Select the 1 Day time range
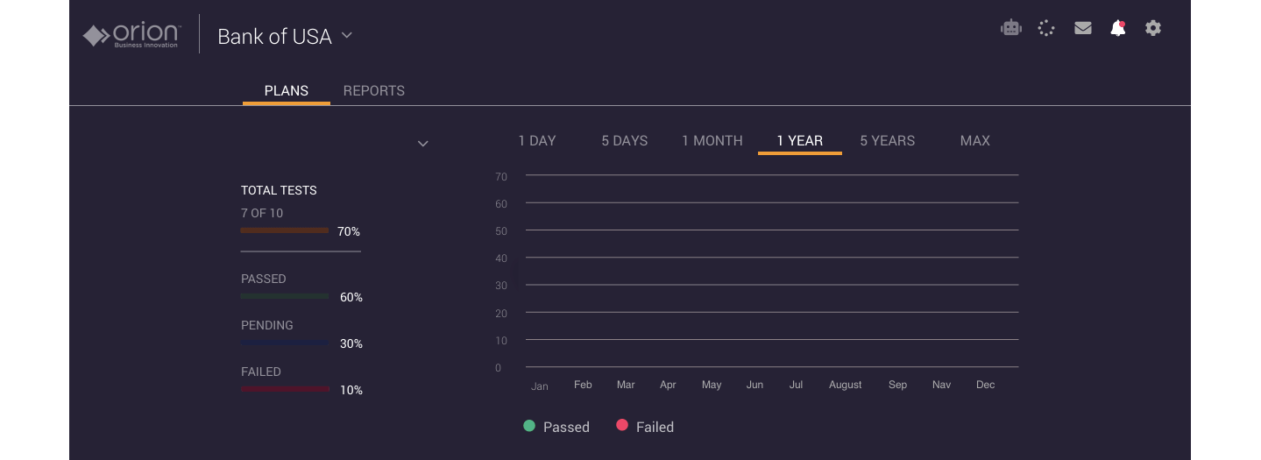Viewport: 1261px width, 460px height. 537,141
